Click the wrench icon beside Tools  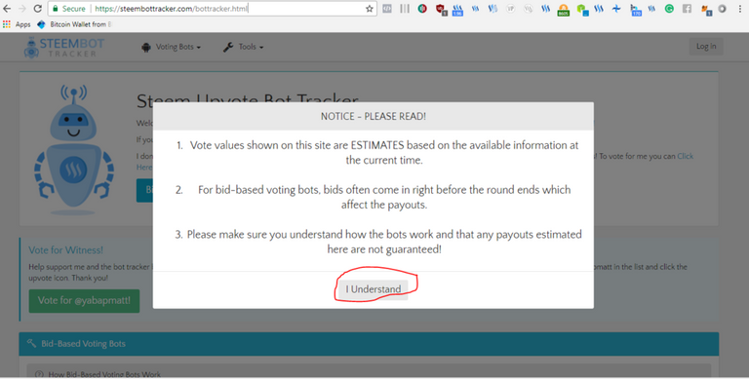(228, 47)
